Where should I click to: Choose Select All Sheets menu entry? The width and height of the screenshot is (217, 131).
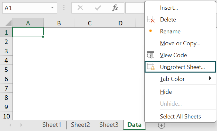click(x=180, y=117)
